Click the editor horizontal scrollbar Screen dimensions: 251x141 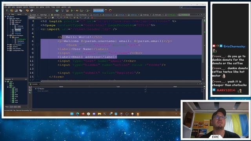pyautogui.click(x=121, y=81)
